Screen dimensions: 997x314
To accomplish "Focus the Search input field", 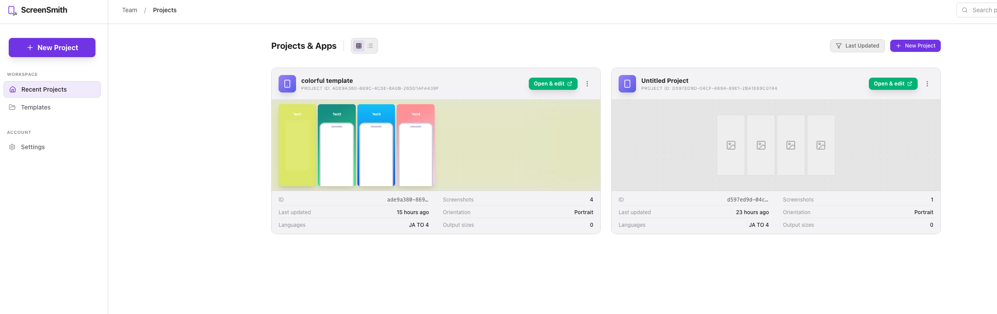I will pyautogui.click(x=981, y=10).
